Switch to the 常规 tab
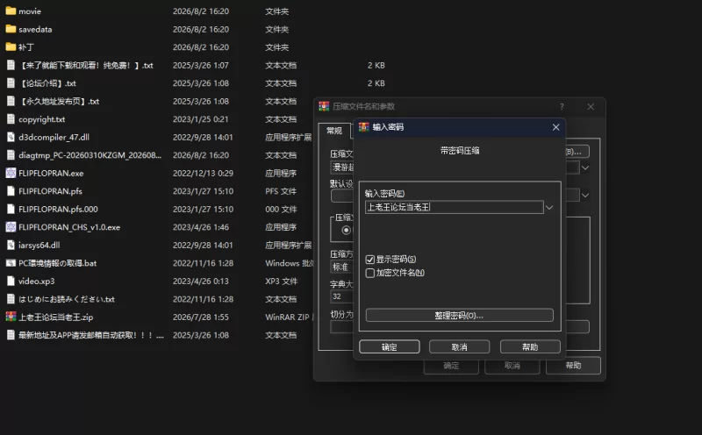 click(x=334, y=131)
